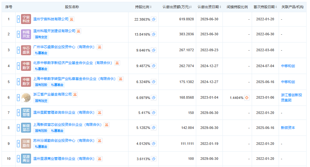310x167 pixels.
Task: Open 温州科隆开发建设有限公司 company page
Action: pos(54,31)
